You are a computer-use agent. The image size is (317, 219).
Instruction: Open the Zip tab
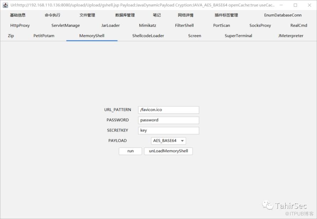point(11,36)
